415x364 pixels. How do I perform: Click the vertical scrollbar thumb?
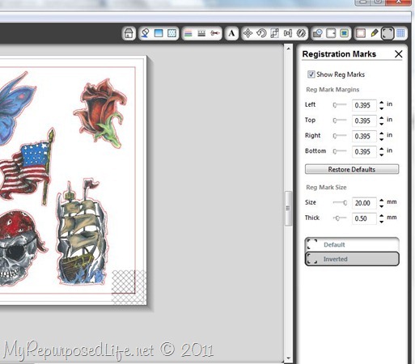pyautogui.click(x=288, y=208)
